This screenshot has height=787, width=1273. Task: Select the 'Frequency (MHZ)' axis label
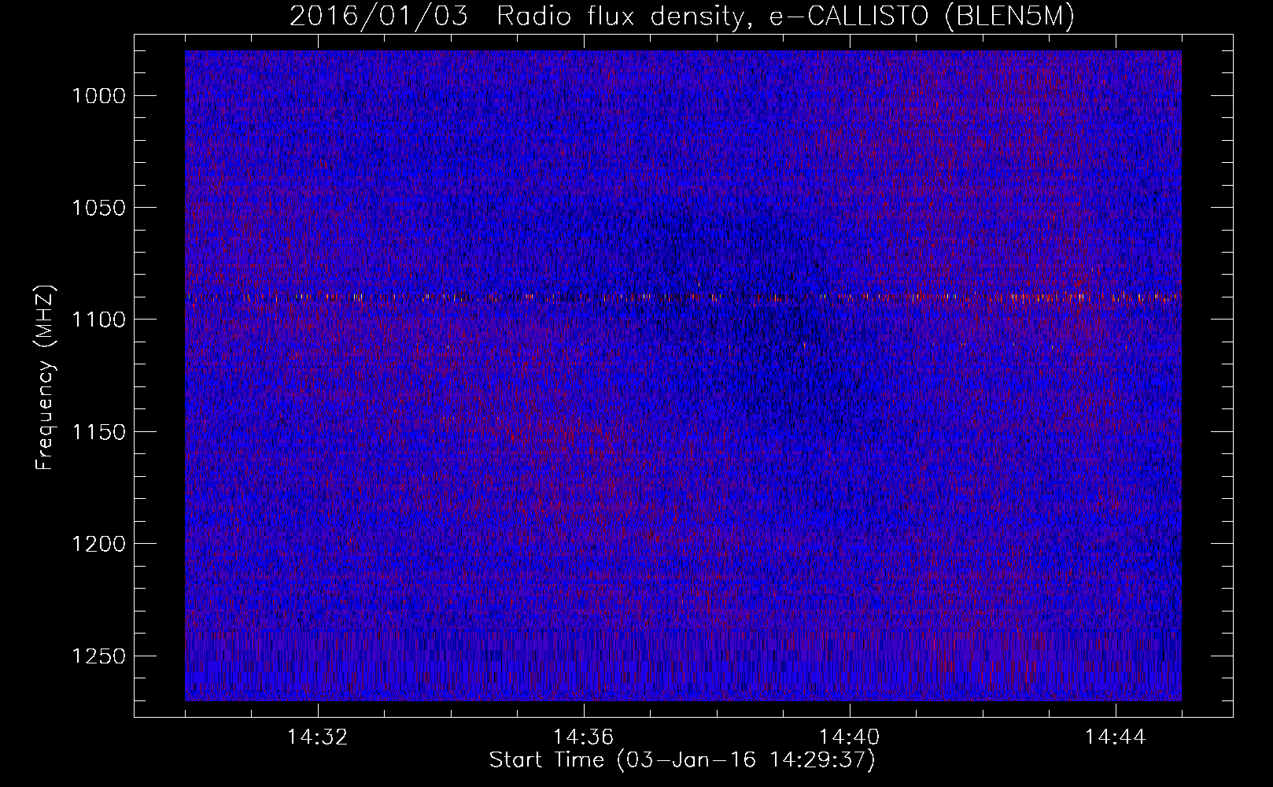pyautogui.click(x=46, y=378)
